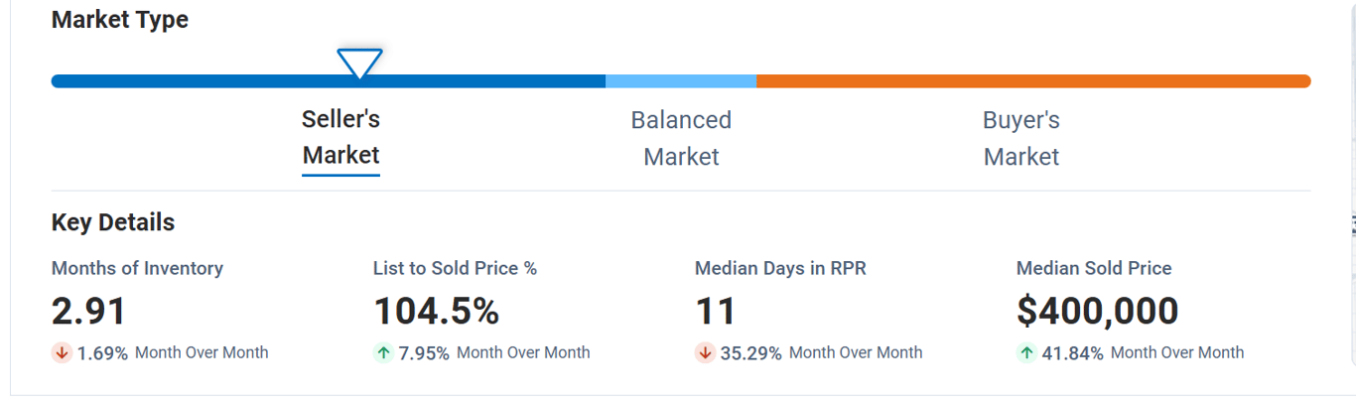Viewport: 1356px width, 402px height.
Task: Select the Balanced Market label
Action: (681, 138)
